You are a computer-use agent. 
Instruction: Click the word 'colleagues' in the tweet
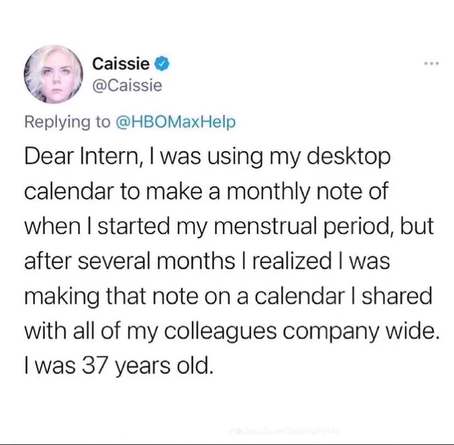220,331
